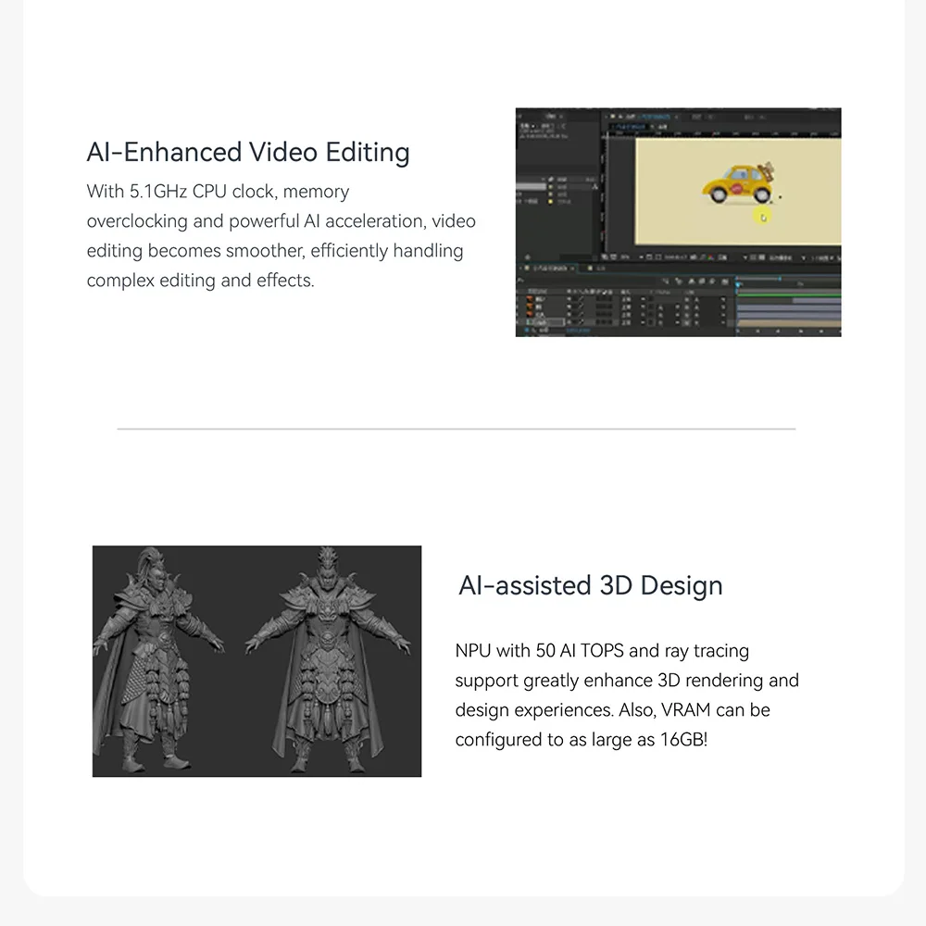Image resolution: width=926 pixels, height=926 pixels.
Task: Select the composition tab above the timeline
Action: click(x=546, y=269)
